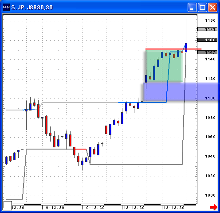Click the 12-12:30 time axis label
The image size is (220, 213).
134,208
